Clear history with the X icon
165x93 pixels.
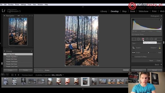[x=31, y=51]
